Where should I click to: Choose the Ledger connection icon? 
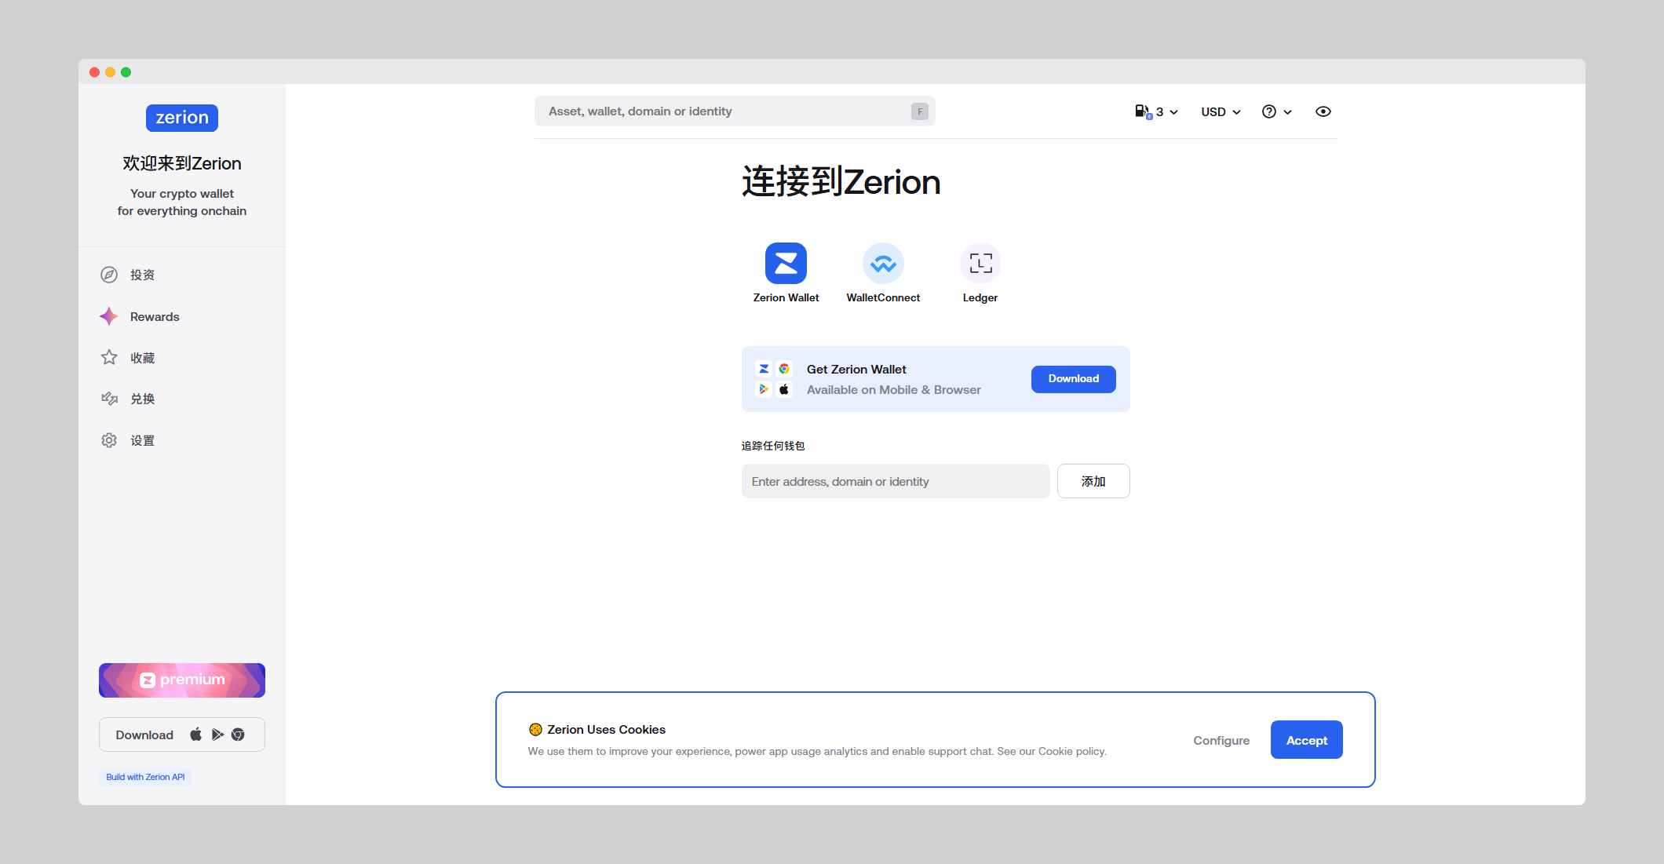980,263
